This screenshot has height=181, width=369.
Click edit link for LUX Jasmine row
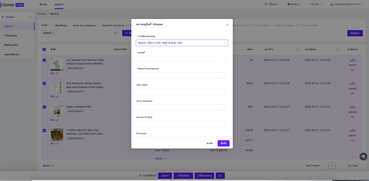(352, 60)
